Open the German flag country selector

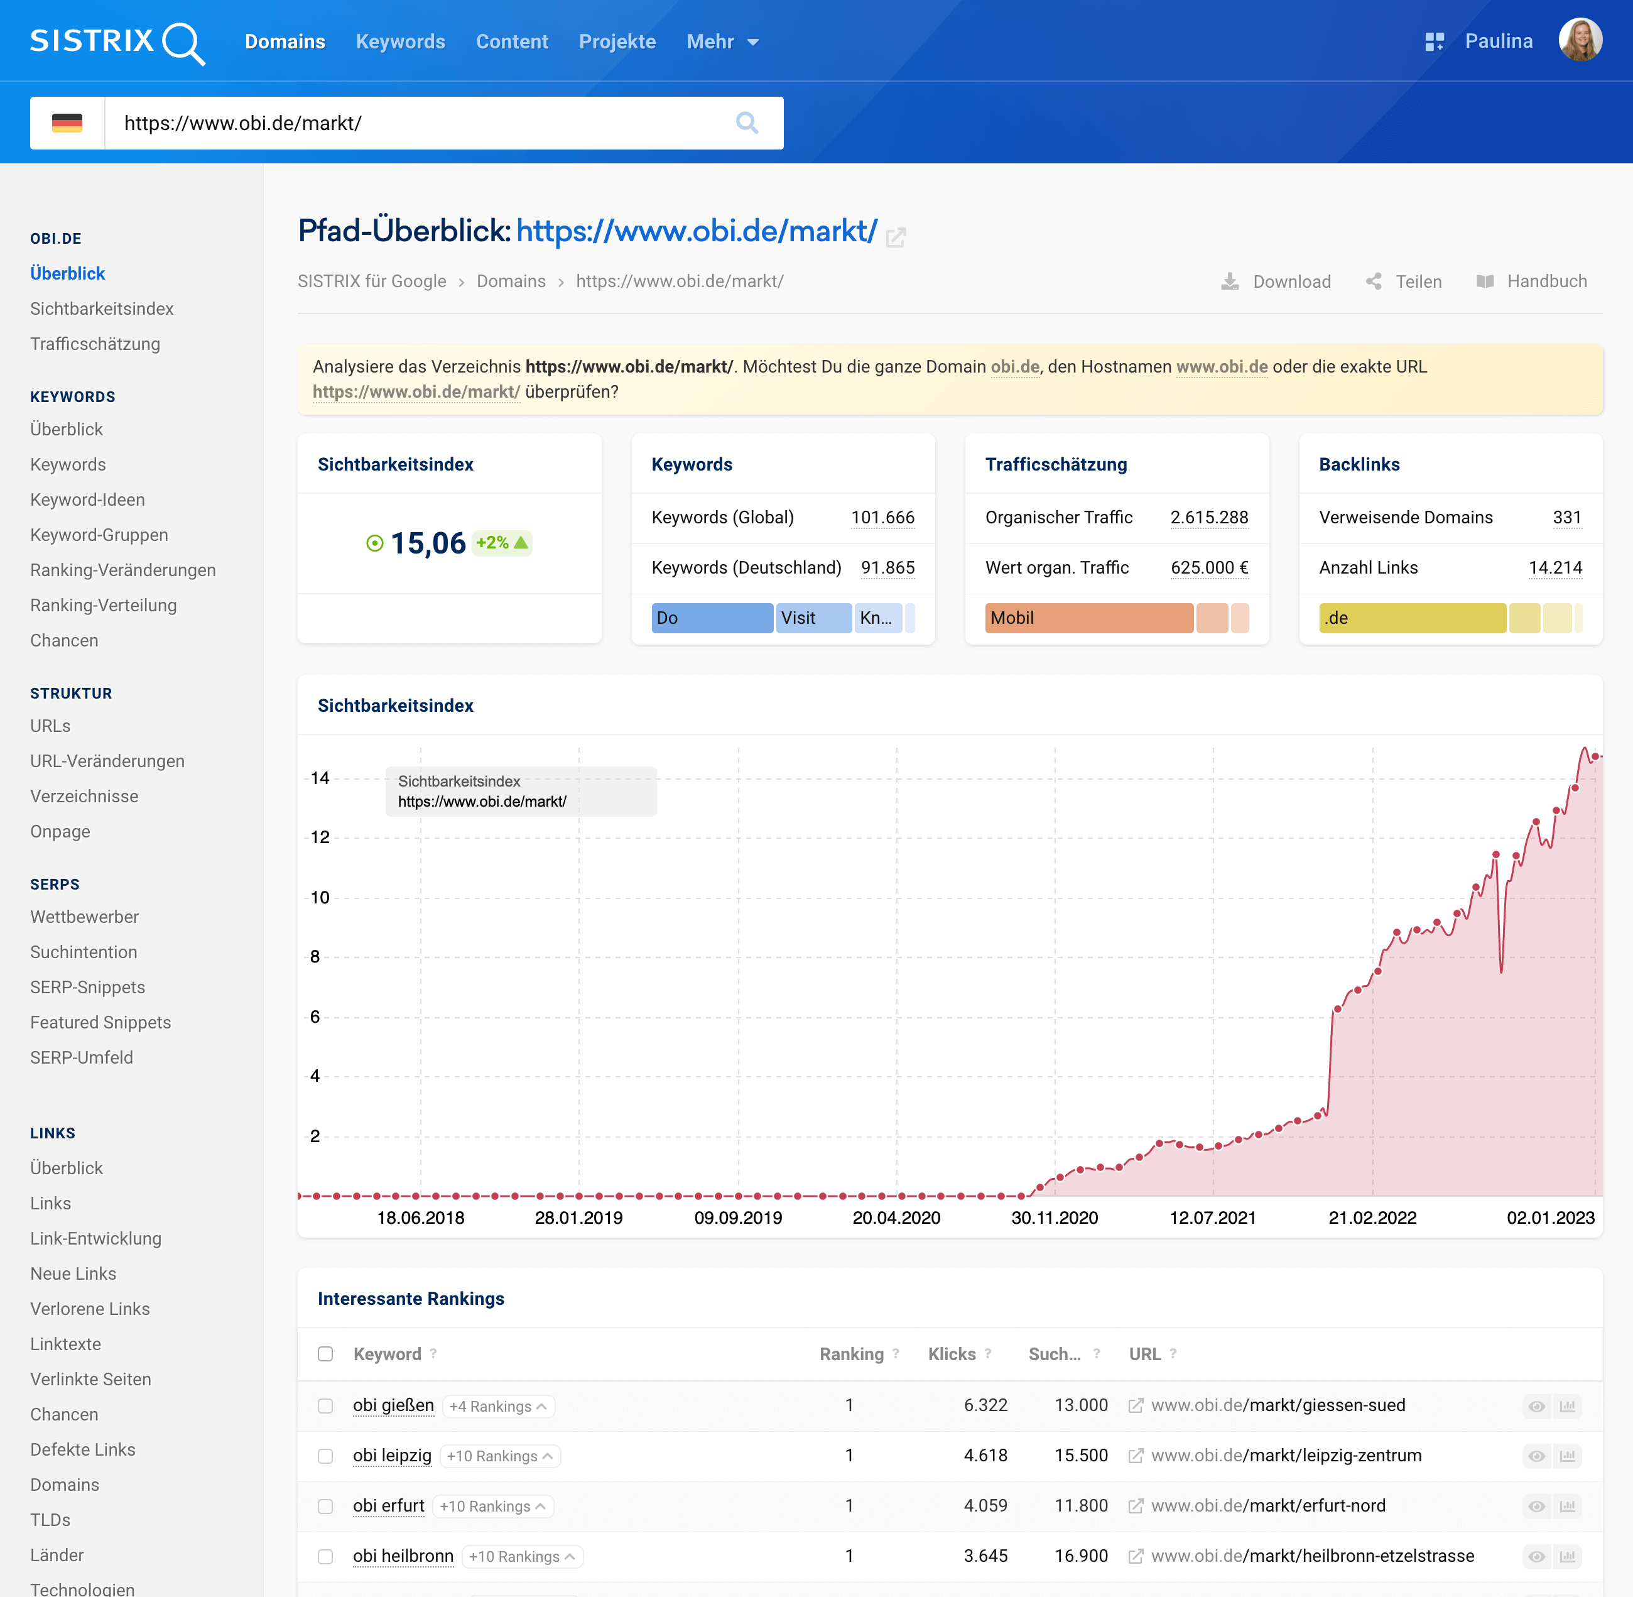click(67, 123)
